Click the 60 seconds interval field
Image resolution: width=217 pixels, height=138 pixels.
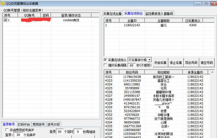coord(131,65)
